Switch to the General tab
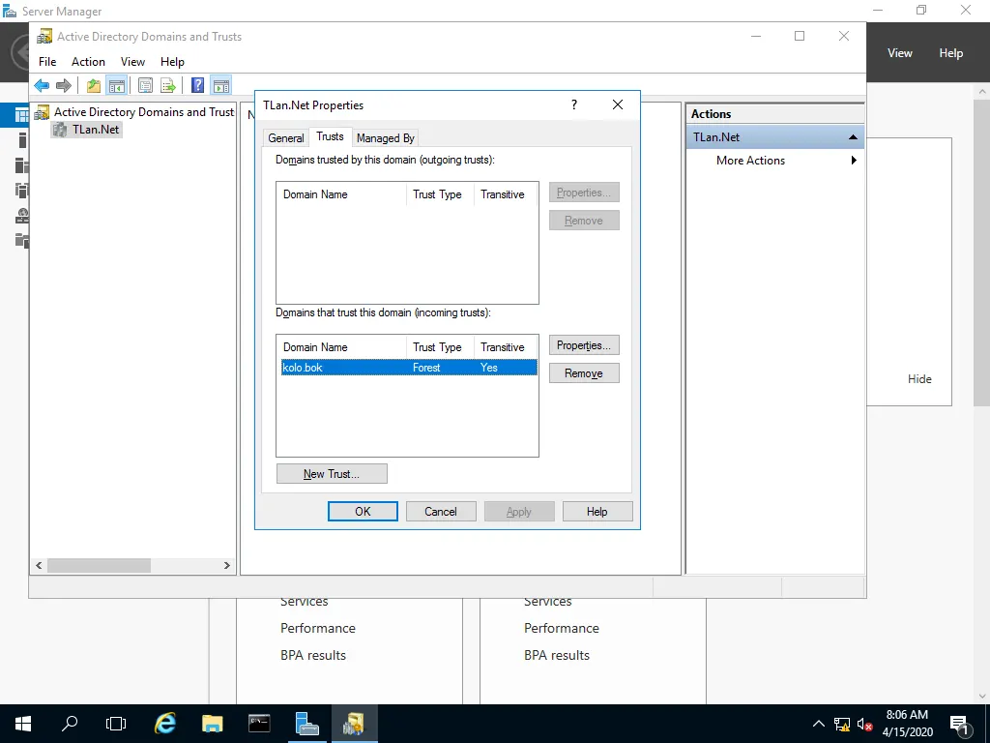 coord(286,137)
